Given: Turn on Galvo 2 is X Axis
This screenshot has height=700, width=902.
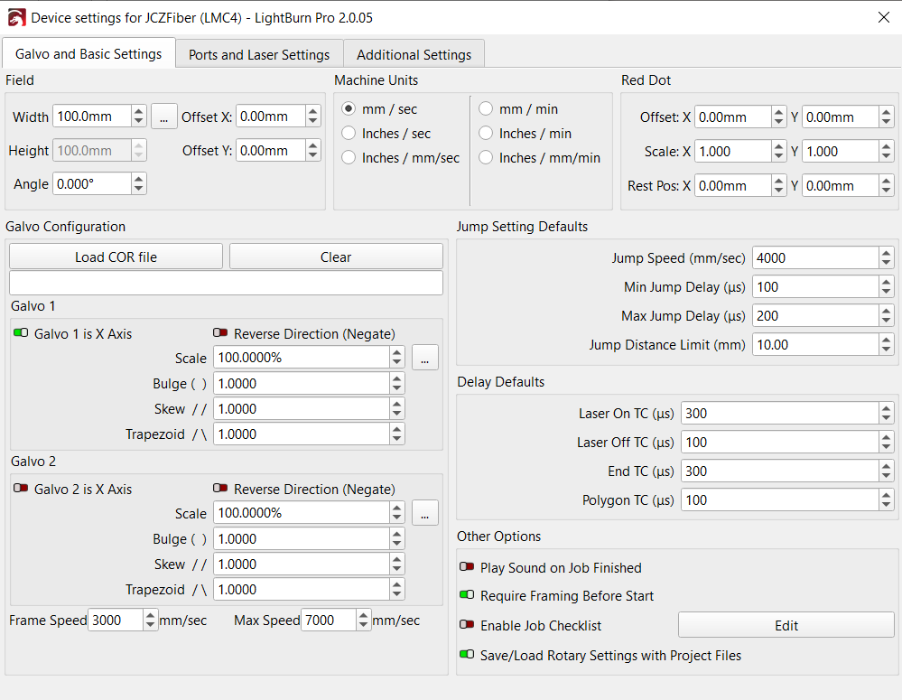Looking at the screenshot, I should tap(20, 489).
